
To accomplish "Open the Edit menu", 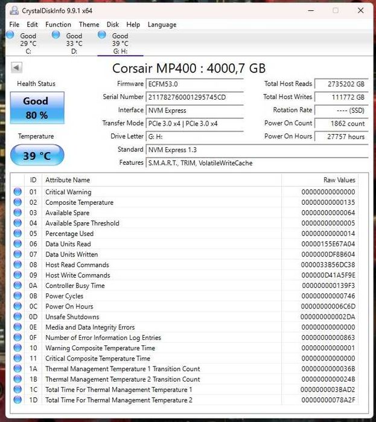I will point(32,25).
